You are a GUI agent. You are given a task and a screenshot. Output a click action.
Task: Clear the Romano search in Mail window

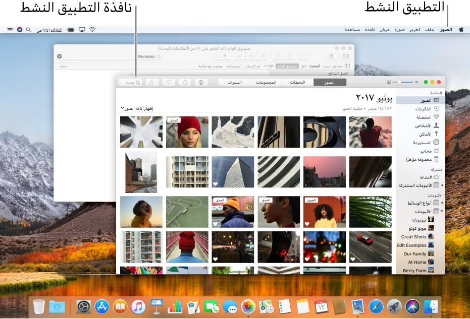pos(60,56)
